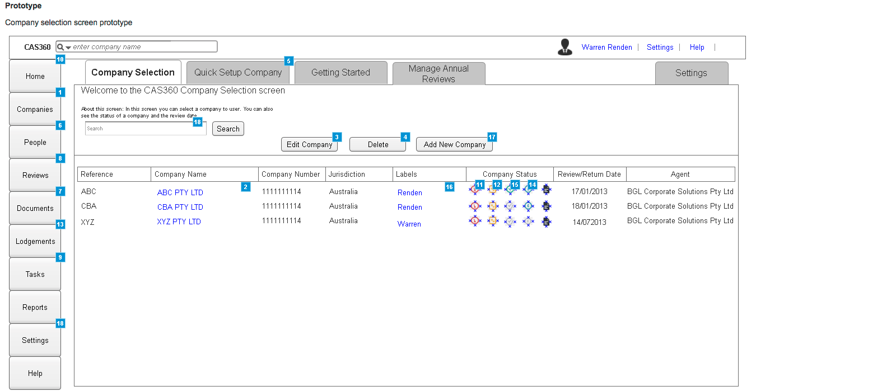Click the Edit Company button

pyautogui.click(x=309, y=144)
